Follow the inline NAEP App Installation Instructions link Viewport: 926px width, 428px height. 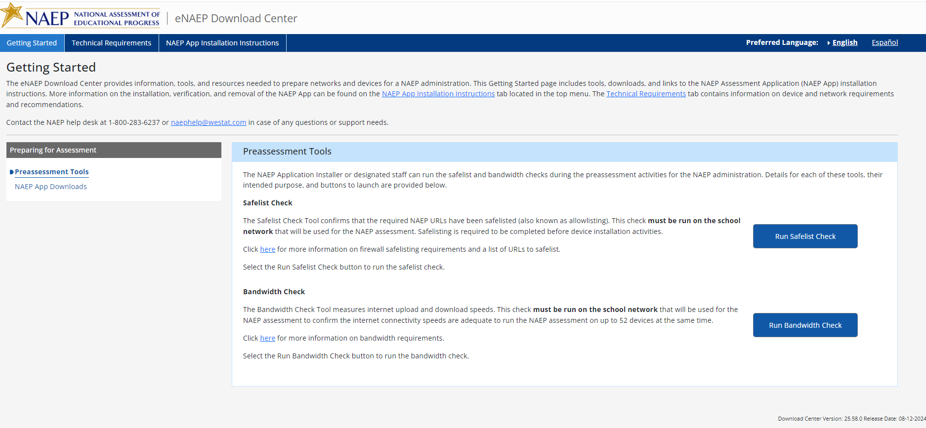[x=438, y=94]
